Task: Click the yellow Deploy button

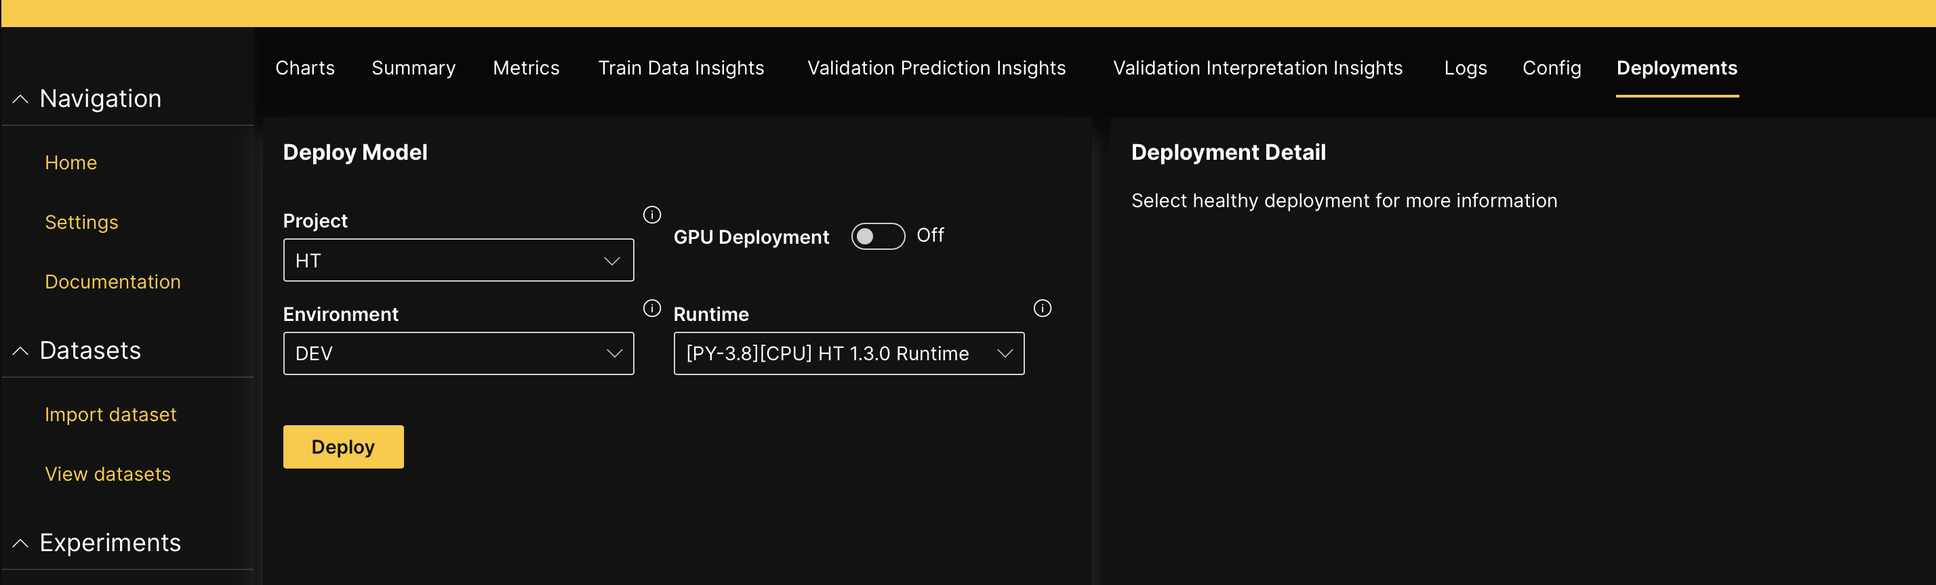Action: pos(343,447)
